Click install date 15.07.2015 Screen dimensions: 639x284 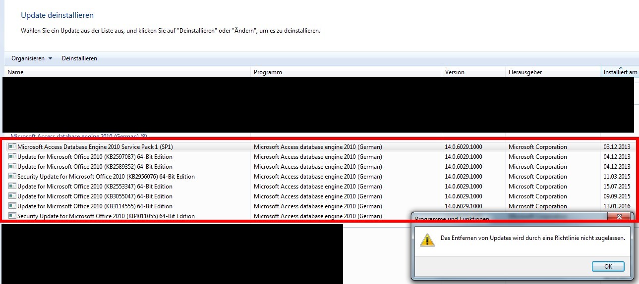click(617, 187)
